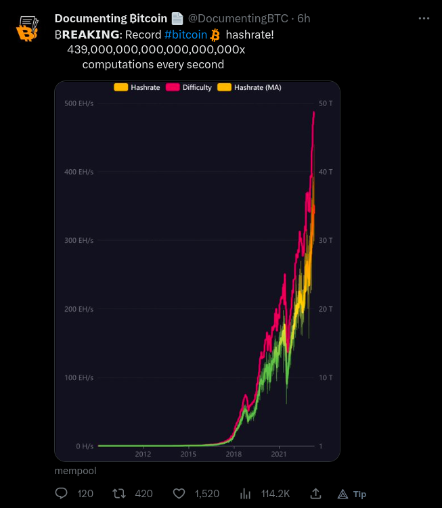The width and height of the screenshot is (442, 508).
Task: Open the three-dot more options menu
Action: coord(424,18)
